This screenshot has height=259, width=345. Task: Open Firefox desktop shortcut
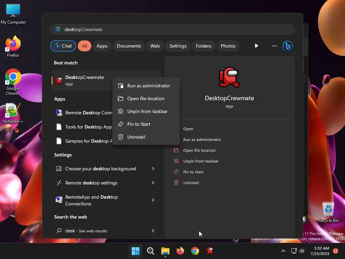(13, 47)
